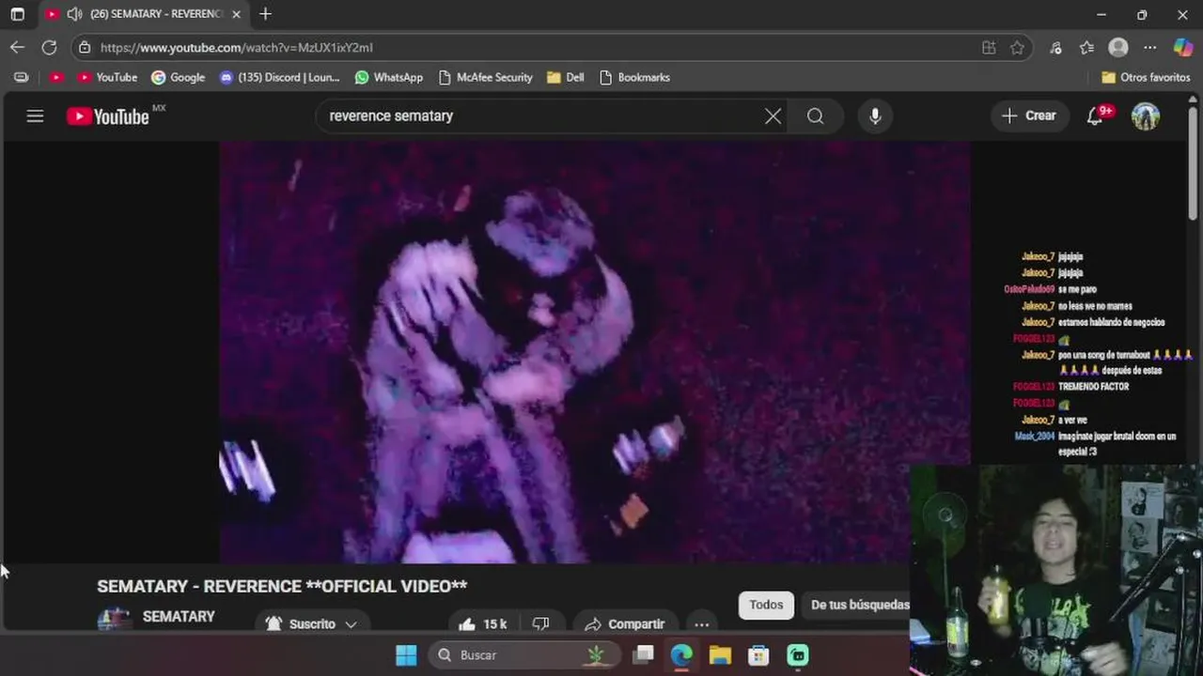Open the Discord Lounge bookmark
The width and height of the screenshot is (1203, 676).
(x=279, y=77)
